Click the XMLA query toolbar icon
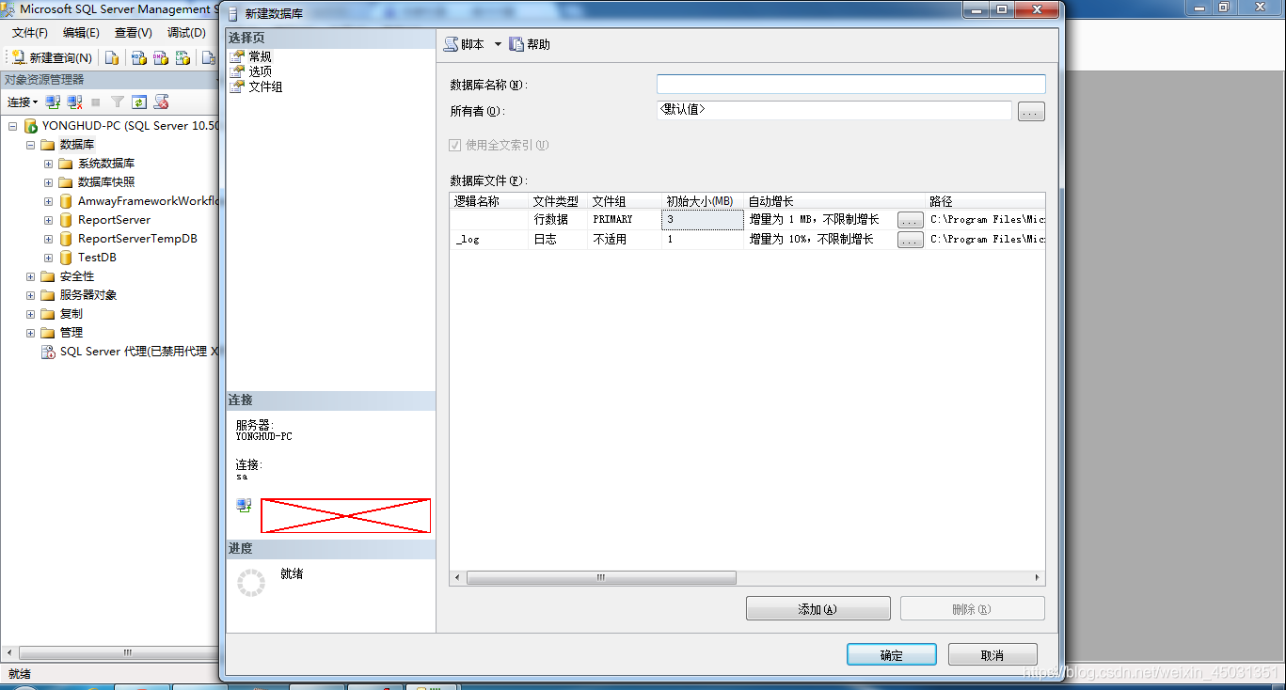Viewport: 1286px width, 690px height. [183, 57]
